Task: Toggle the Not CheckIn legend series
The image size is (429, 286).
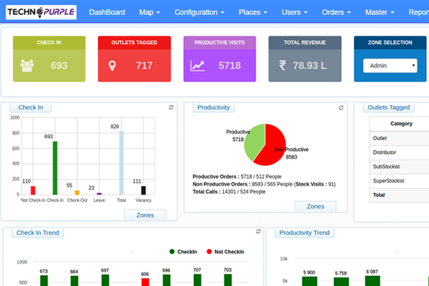Action: click(225, 252)
